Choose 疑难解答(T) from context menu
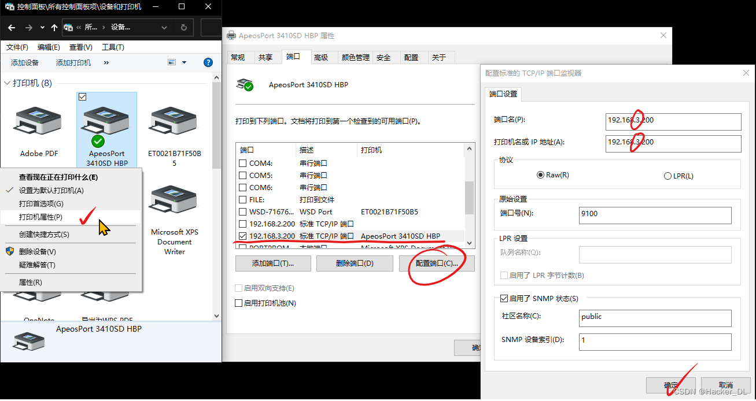756x401 pixels. [x=71, y=265]
